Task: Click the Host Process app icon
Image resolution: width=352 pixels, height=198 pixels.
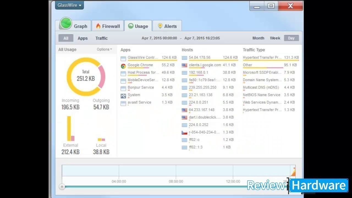Action: [x=123, y=73]
